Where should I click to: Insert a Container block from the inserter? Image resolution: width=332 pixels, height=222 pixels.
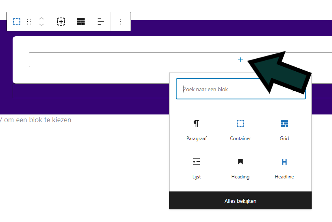click(240, 130)
